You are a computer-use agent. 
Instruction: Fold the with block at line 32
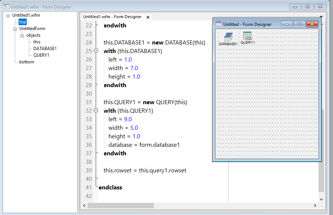pos(96,110)
